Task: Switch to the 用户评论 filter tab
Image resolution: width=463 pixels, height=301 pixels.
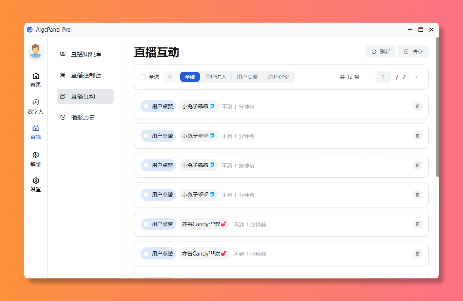Action: [278, 77]
